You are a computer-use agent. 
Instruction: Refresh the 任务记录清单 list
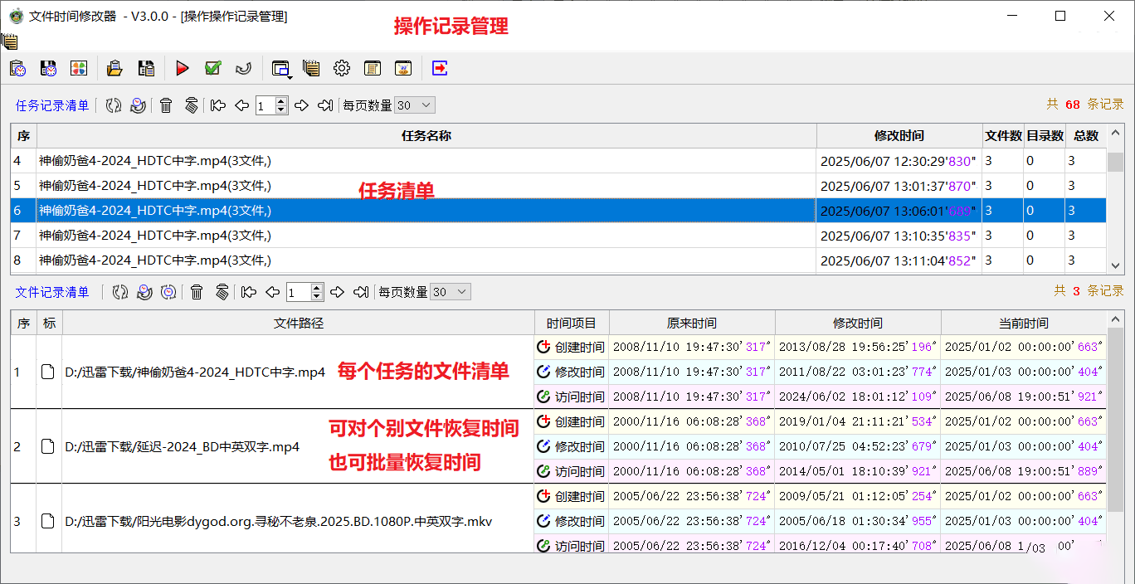coord(114,105)
